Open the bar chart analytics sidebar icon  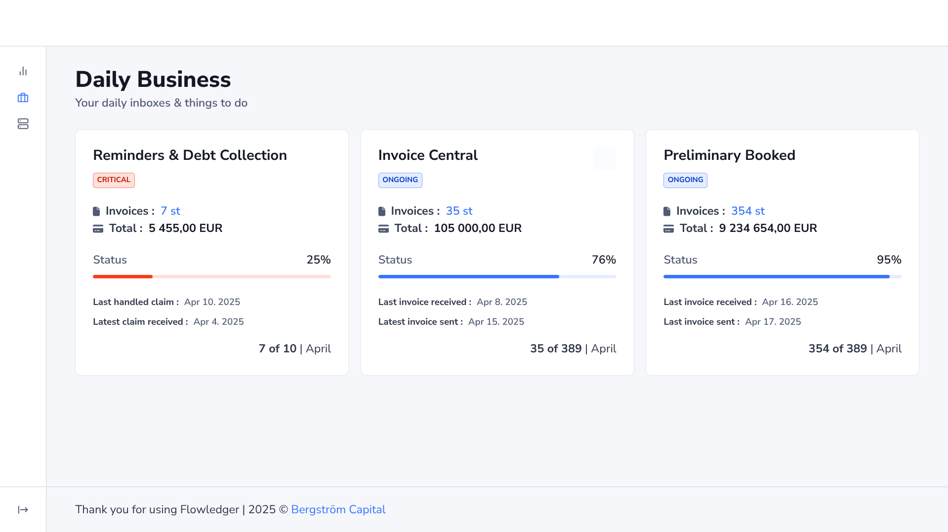coord(23,72)
